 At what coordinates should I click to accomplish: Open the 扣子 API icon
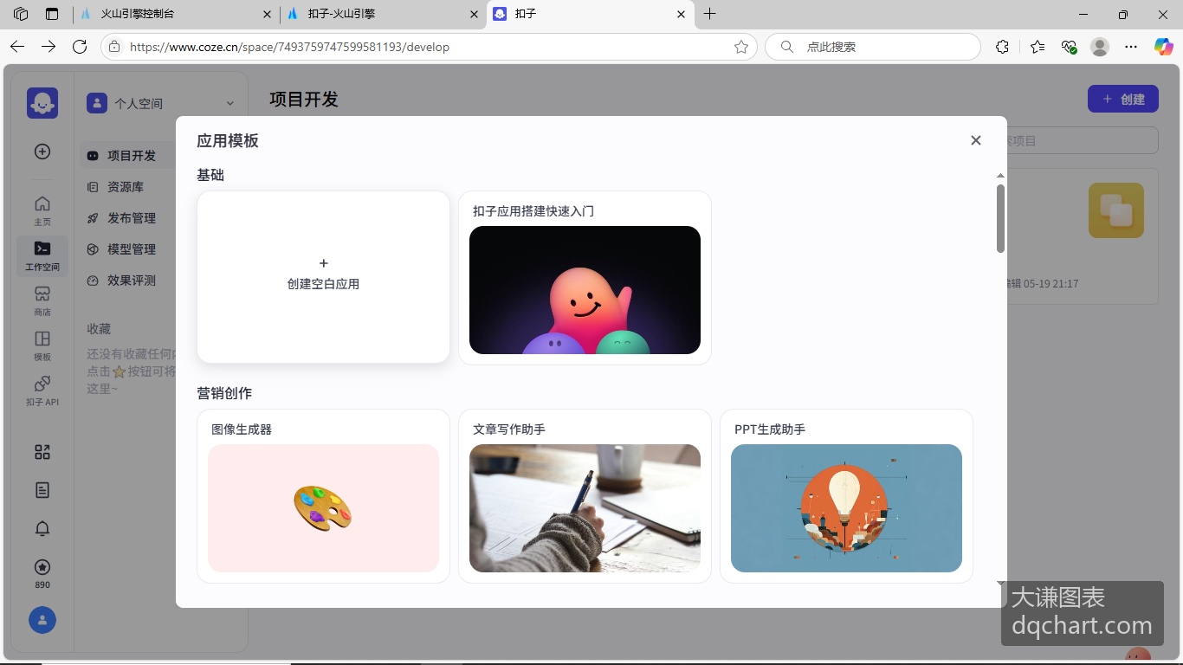point(42,391)
